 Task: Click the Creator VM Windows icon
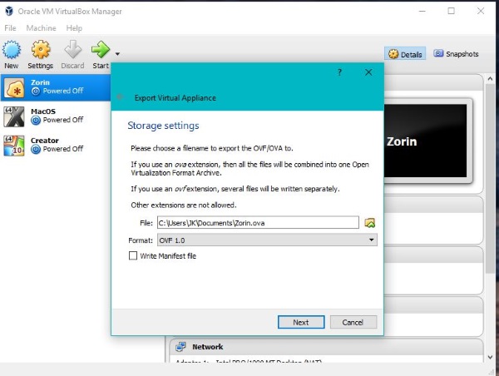(x=14, y=146)
